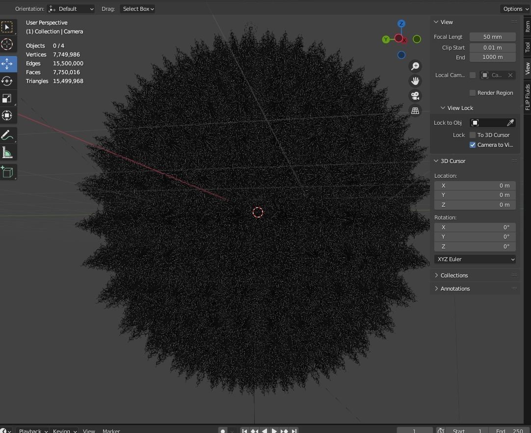Switch to the FLIP Fluids sidebar tab

point(527,97)
